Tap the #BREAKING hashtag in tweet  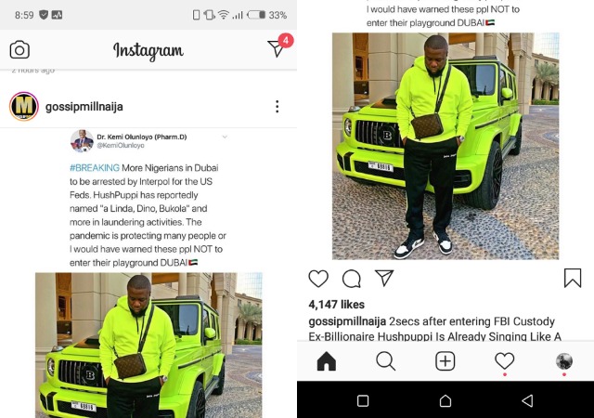pyautogui.click(x=95, y=167)
